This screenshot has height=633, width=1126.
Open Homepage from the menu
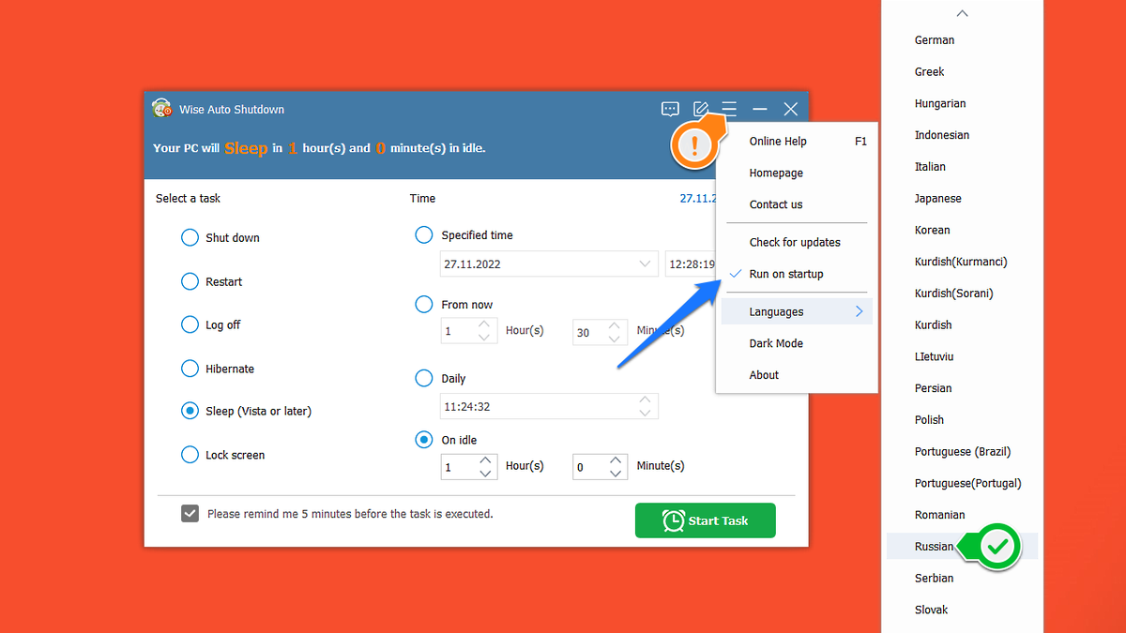pos(797,173)
